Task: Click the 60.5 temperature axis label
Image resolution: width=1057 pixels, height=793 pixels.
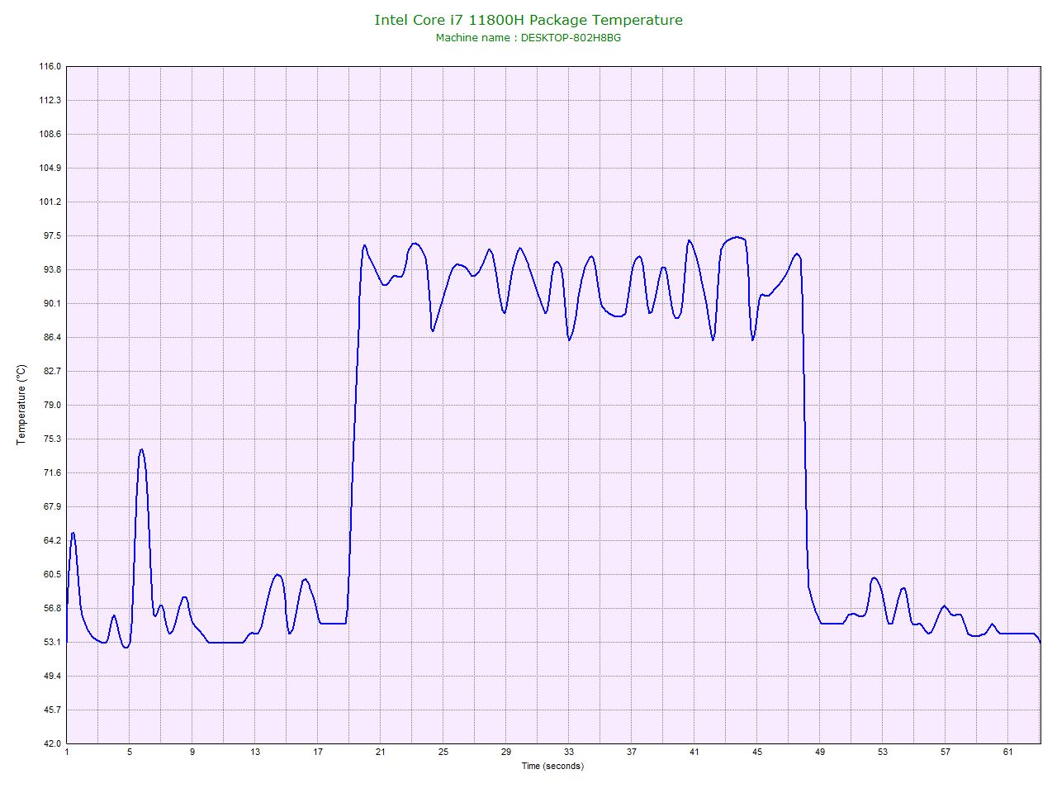Action: point(52,574)
